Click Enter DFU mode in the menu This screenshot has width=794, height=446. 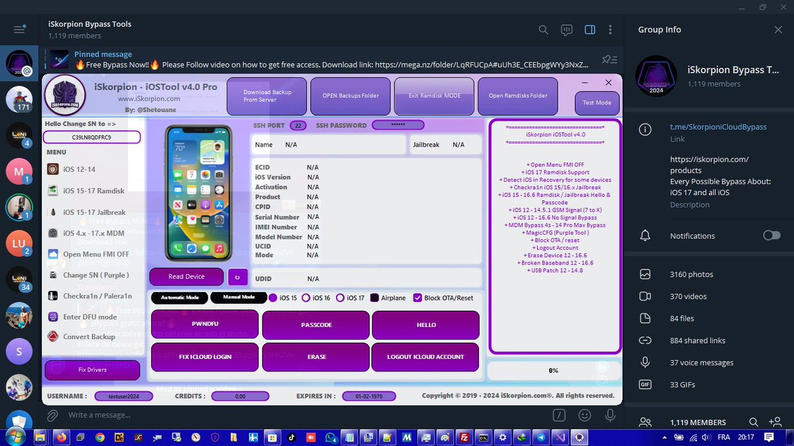pos(82,317)
